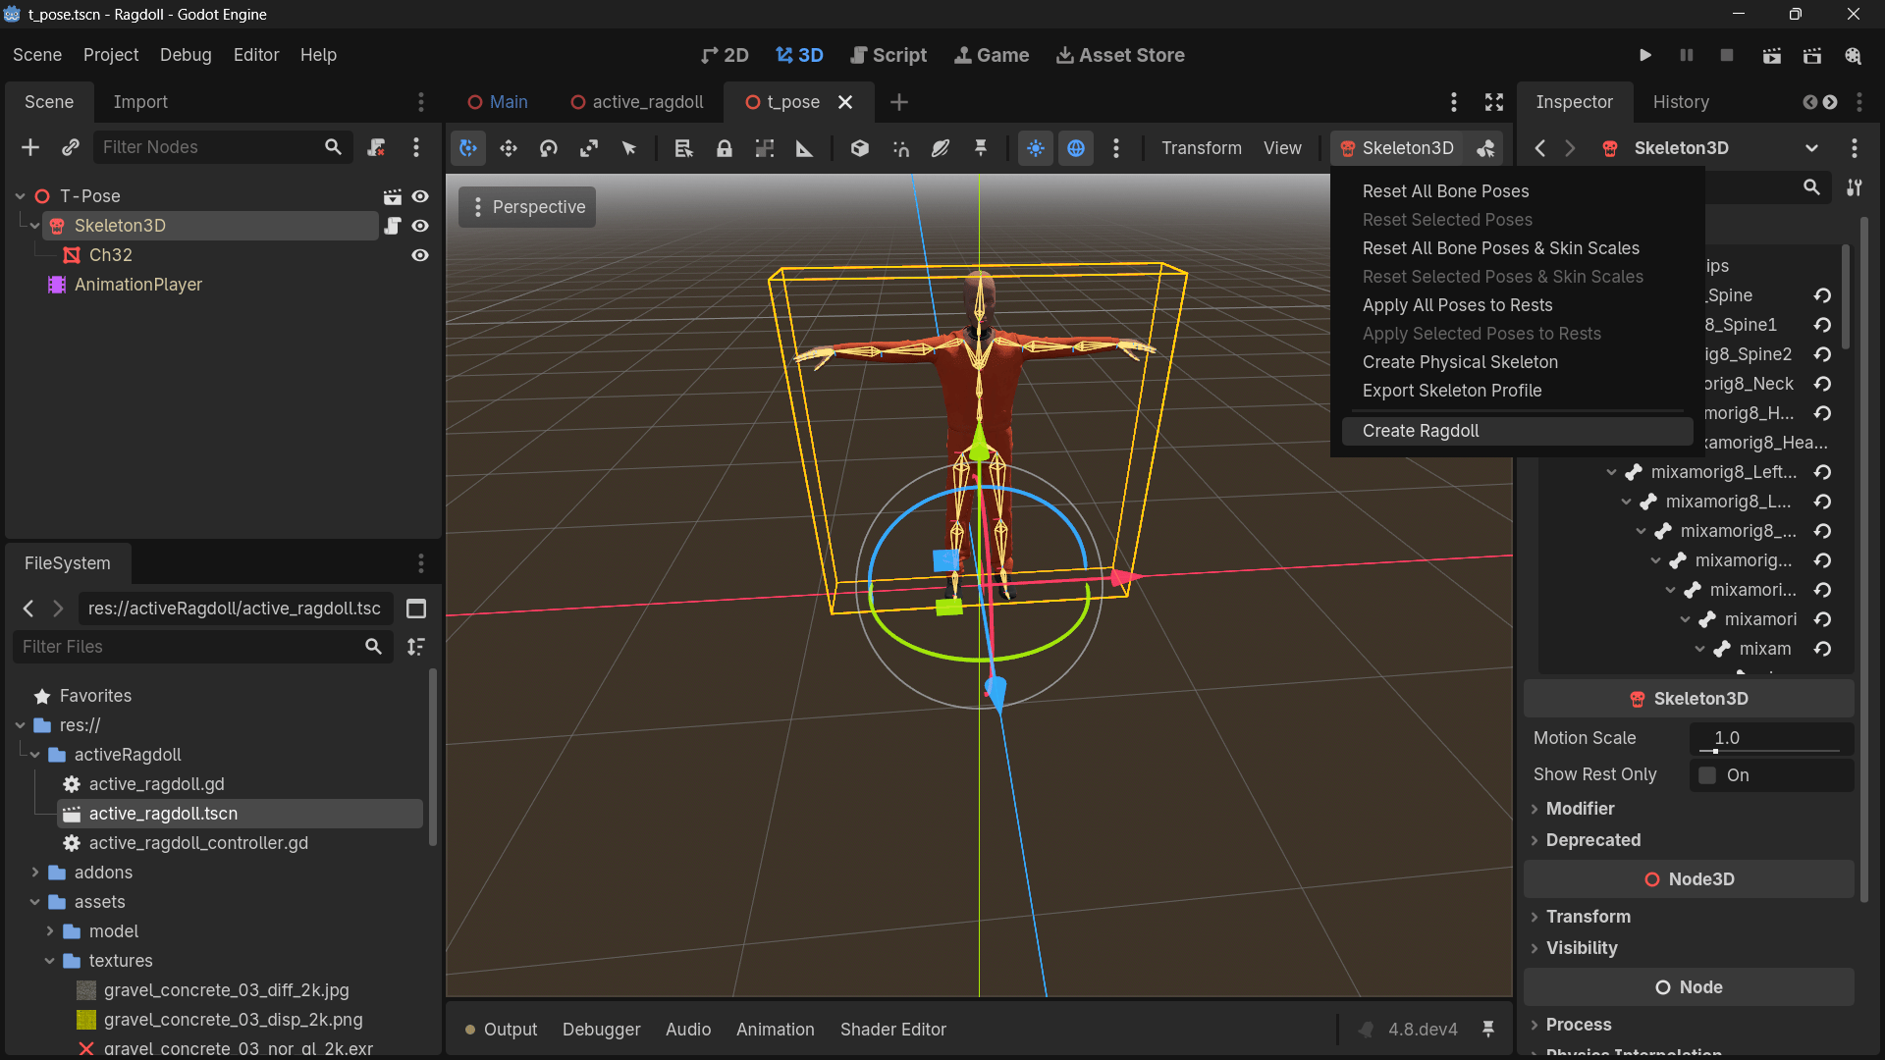Click the instantiate child scene link icon
Screen dimensions: 1885x1060
coord(70,147)
